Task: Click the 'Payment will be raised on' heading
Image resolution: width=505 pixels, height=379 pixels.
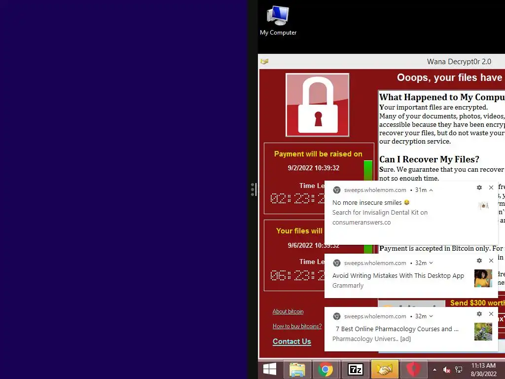Action: tap(318, 154)
